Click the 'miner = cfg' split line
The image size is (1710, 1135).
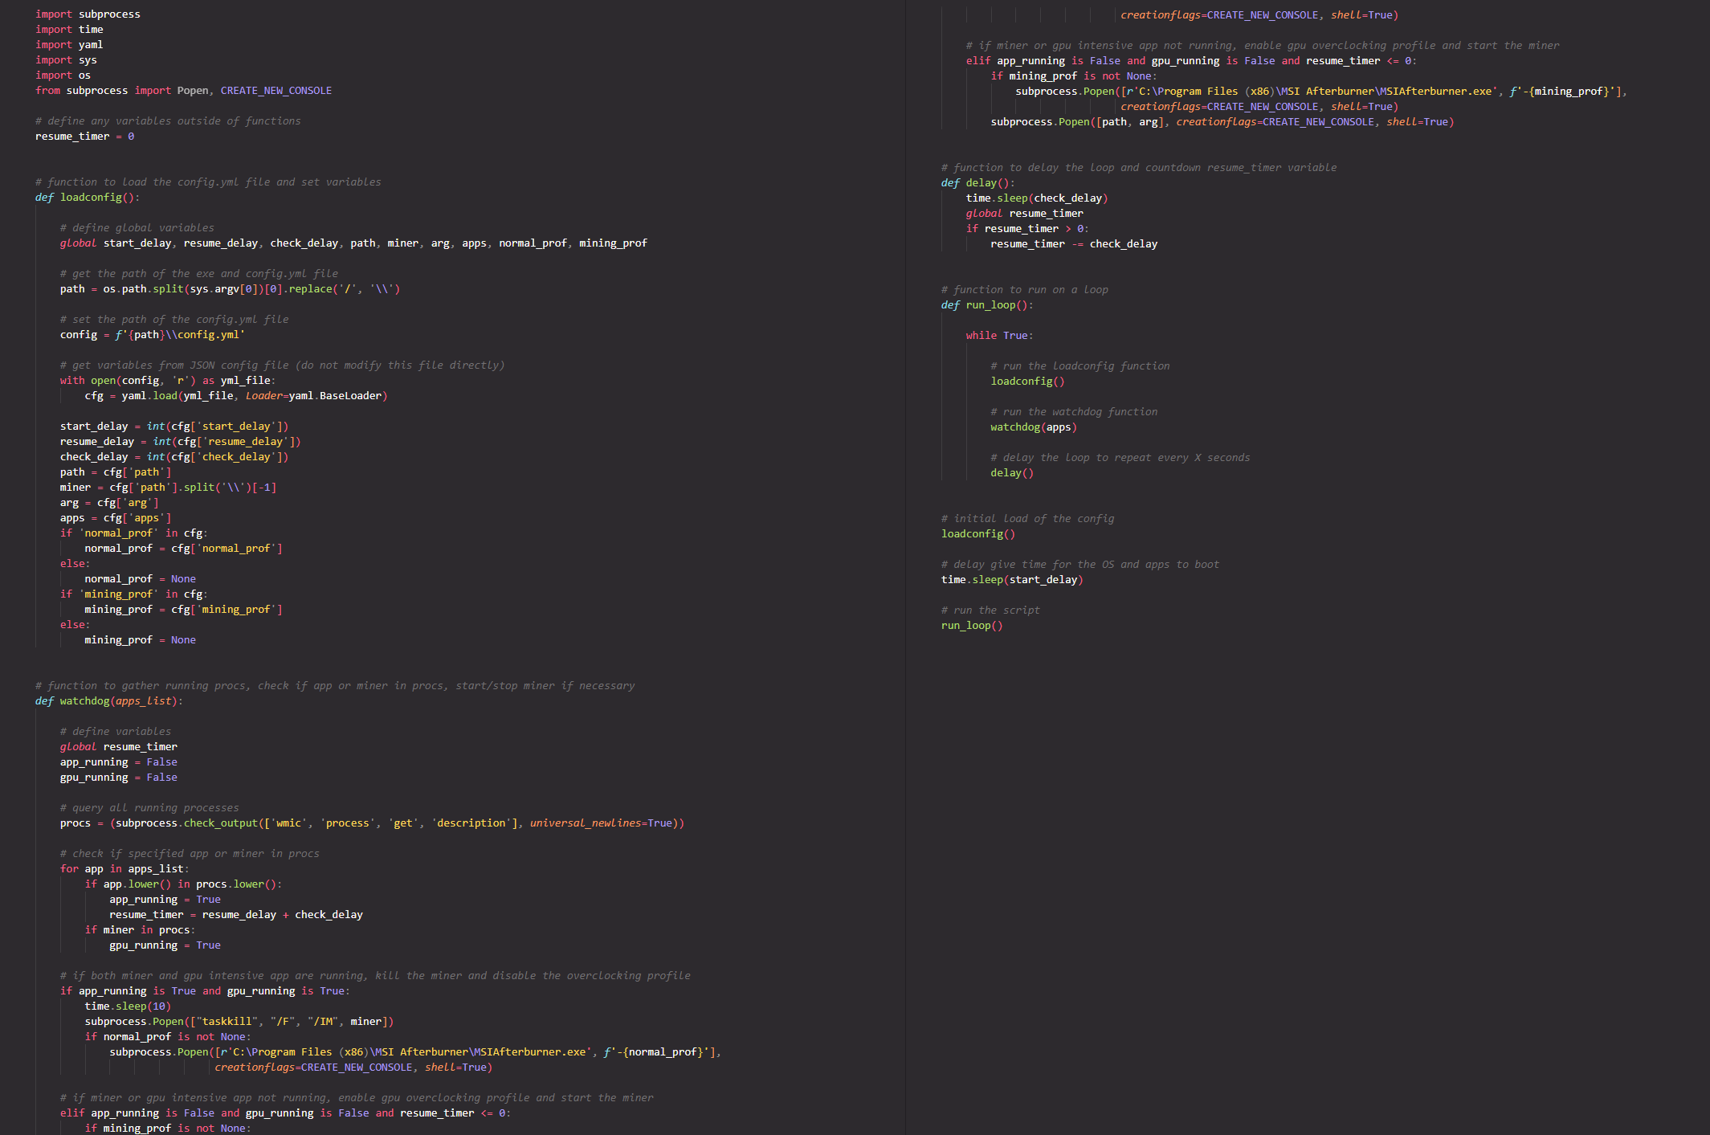click(168, 488)
